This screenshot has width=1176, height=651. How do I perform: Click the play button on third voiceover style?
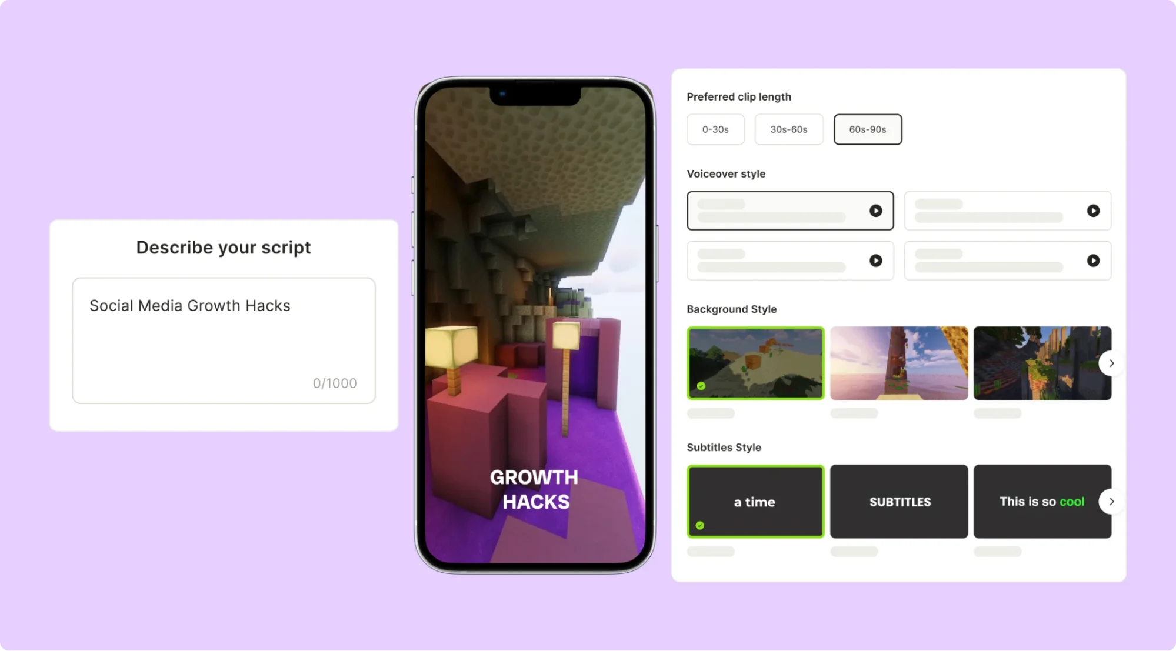tap(875, 260)
